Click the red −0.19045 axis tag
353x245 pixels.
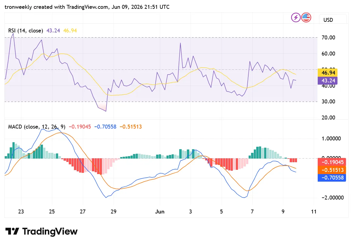(332, 162)
